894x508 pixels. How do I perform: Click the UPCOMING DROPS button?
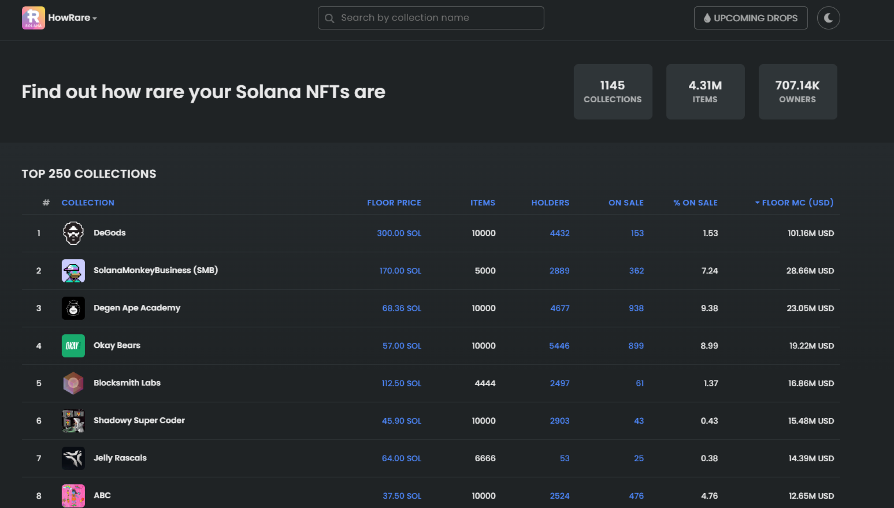[750, 18]
